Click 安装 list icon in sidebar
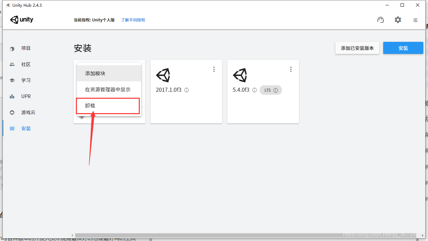Screen dimensions: 428x241 (x=12, y=129)
